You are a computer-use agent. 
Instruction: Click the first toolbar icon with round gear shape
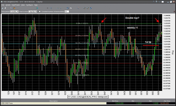[2, 8]
